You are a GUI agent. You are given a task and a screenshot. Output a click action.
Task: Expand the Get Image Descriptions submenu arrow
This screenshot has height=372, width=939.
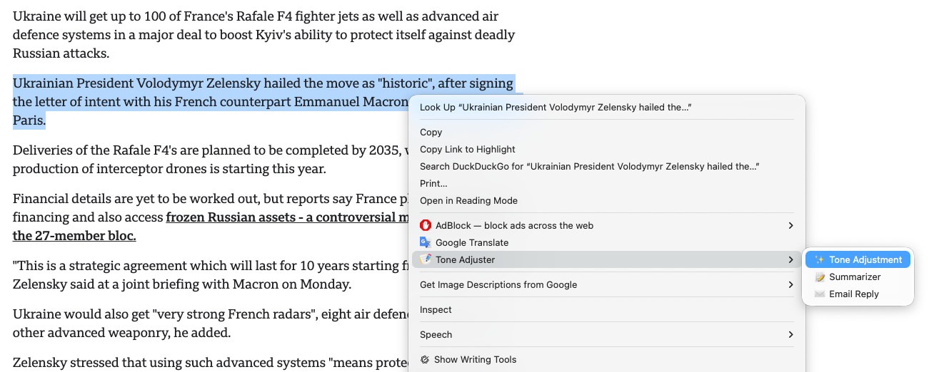[x=790, y=284]
